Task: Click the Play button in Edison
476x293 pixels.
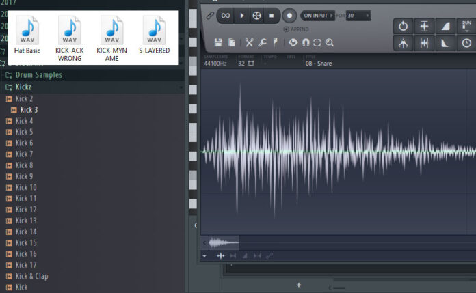Action: coord(241,15)
